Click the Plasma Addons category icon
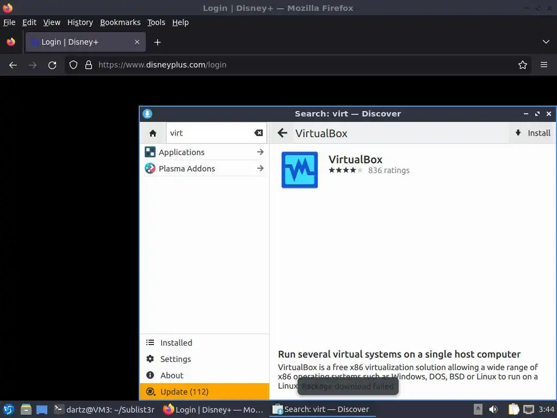This screenshot has width=557, height=418. tap(150, 169)
